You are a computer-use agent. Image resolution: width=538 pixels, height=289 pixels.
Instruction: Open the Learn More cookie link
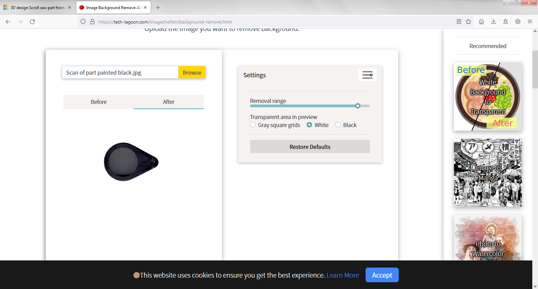343,275
